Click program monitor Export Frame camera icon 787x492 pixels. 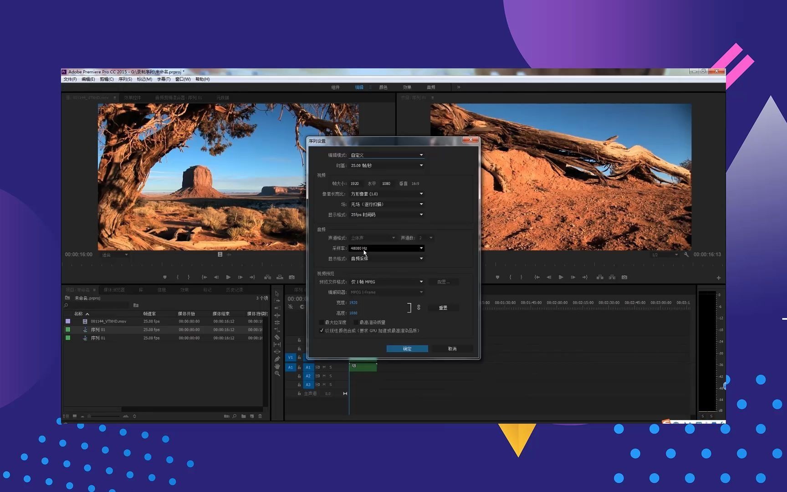(x=624, y=277)
